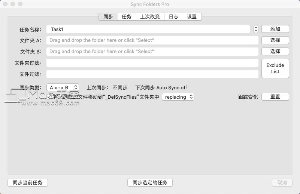Image resolution: width=300 pixels, height=194 pixels.
Task: Open the Exclude List button
Action: coord(275,68)
